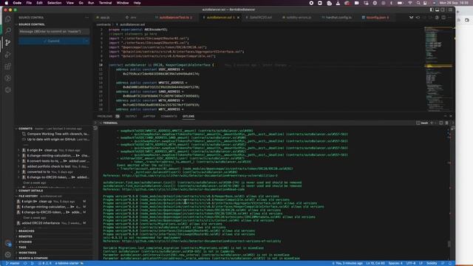Image resolution: width=473 pixels, height=266 pixels.
Task: Click the master branch status bar item
Action: tap(13, 263)
